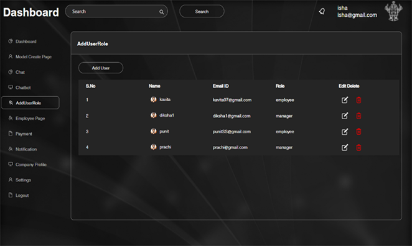Viewport: 412px width, 246px height.
Task: Click the name prachi
Action: click(166, 147)
